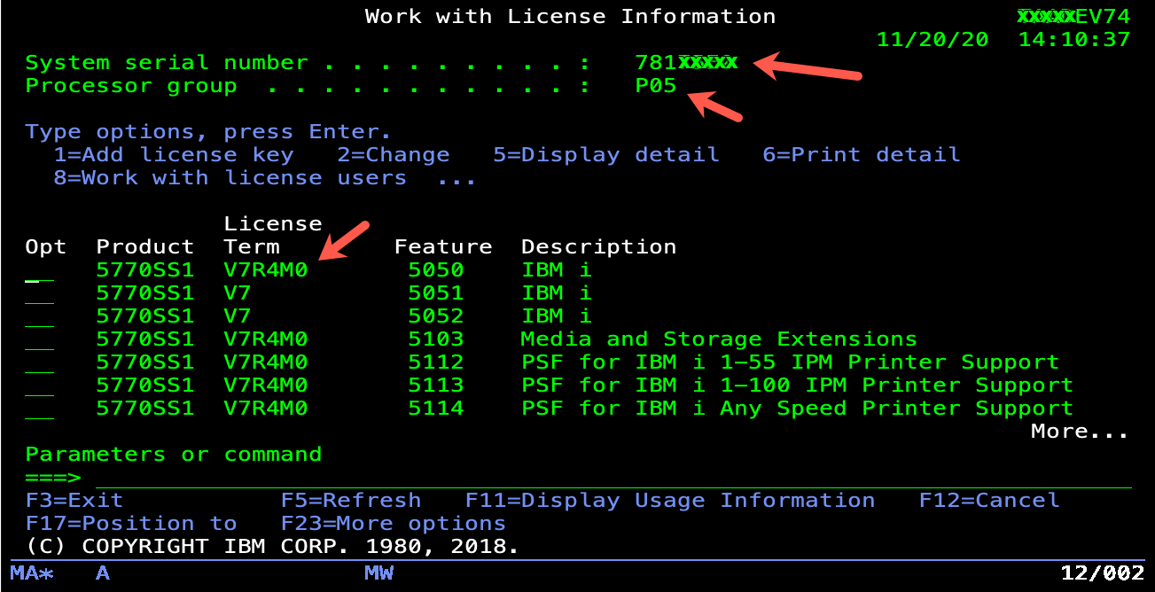This screenshot has height=592, width=1155.
Task: Click PSF for IBM i 1-100 IPM description
Action: (x=797, y=386)
